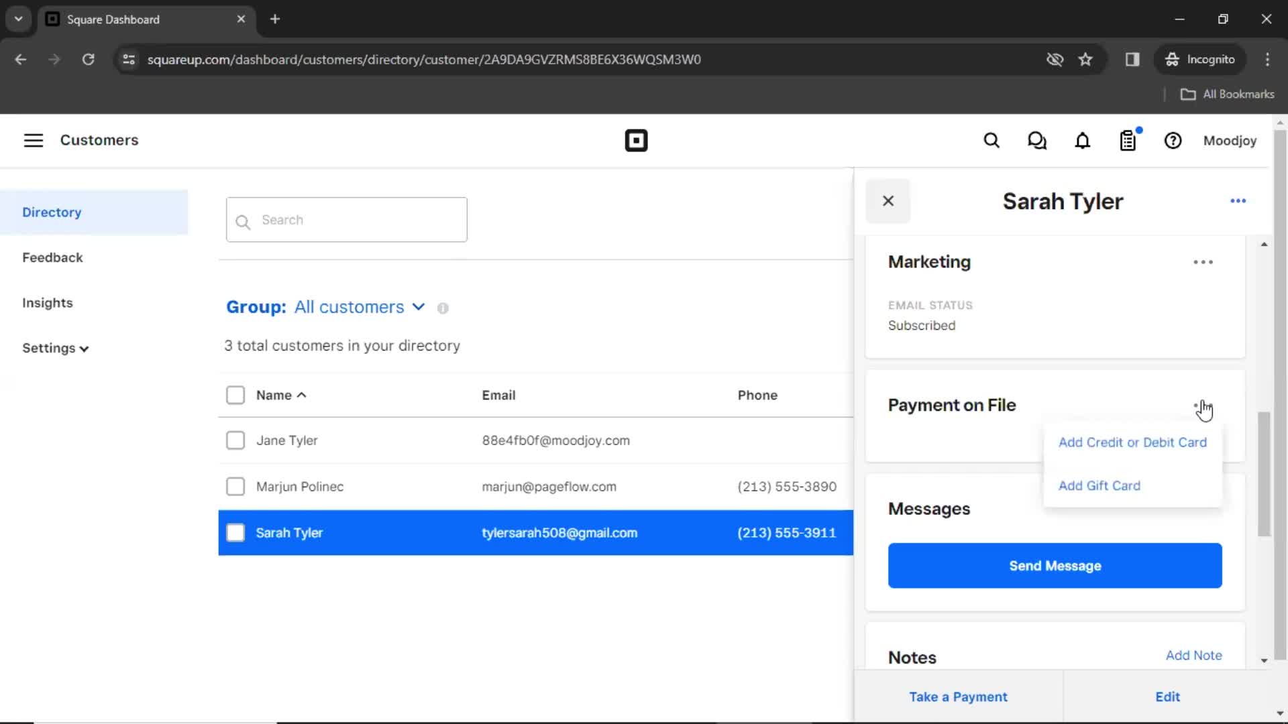Image resolution: width=1288 pixels, height=724 pixels.
Task: Click the notifications bell icon
Action: coord(1082,139)
